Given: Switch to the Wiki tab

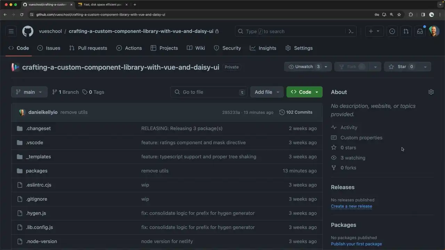Looking at the screenshot, I should tap(196, 48).
